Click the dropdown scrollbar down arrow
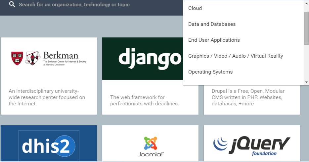Image resolution: width=309 pixels, height=162 pixels. (306, 82)
